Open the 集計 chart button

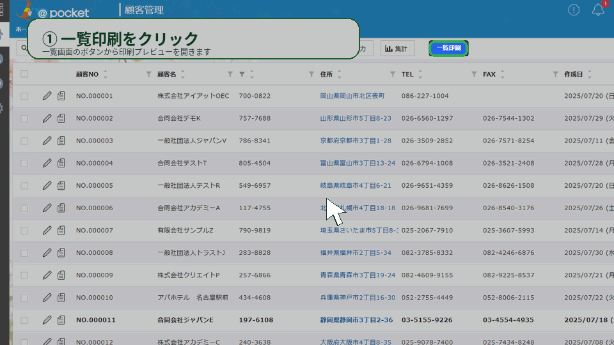[397, 49]
